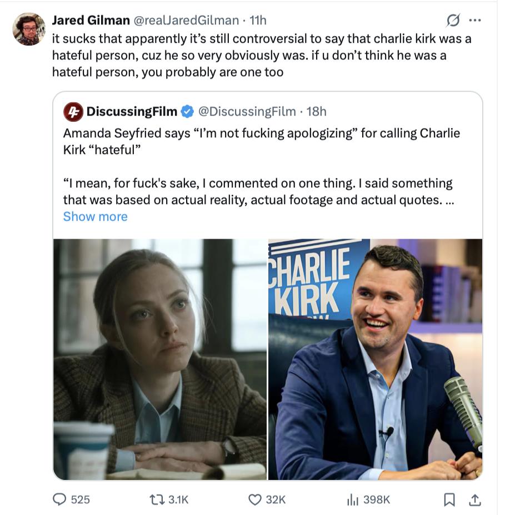This screenshot has width=510, height=515.
Task: Open right photo with podcast microphone
Action: coord(375,359)
